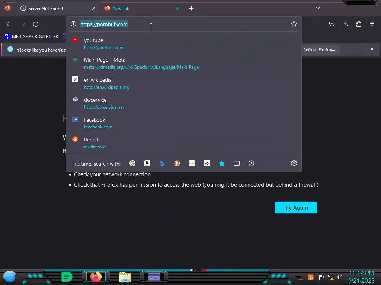
Task: Open the MEDIAFIRE ROULETTER bookmark
Action: (31, 37)
